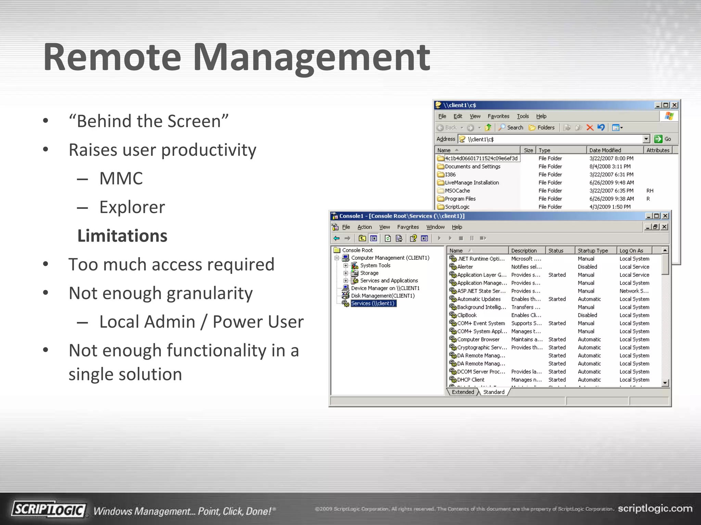
Task: Expand the Storage tree node
Action: tap(346, 273)
